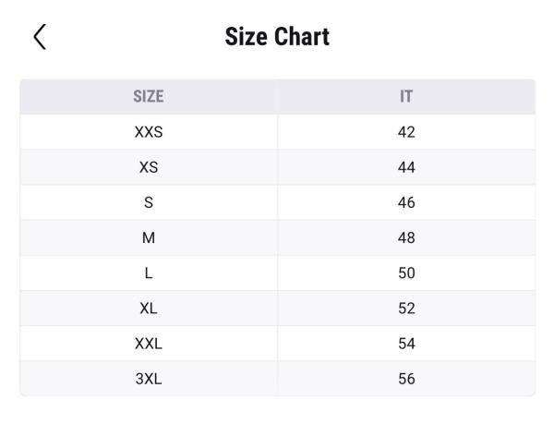Click the IT value 42

[x=406, y=132]
